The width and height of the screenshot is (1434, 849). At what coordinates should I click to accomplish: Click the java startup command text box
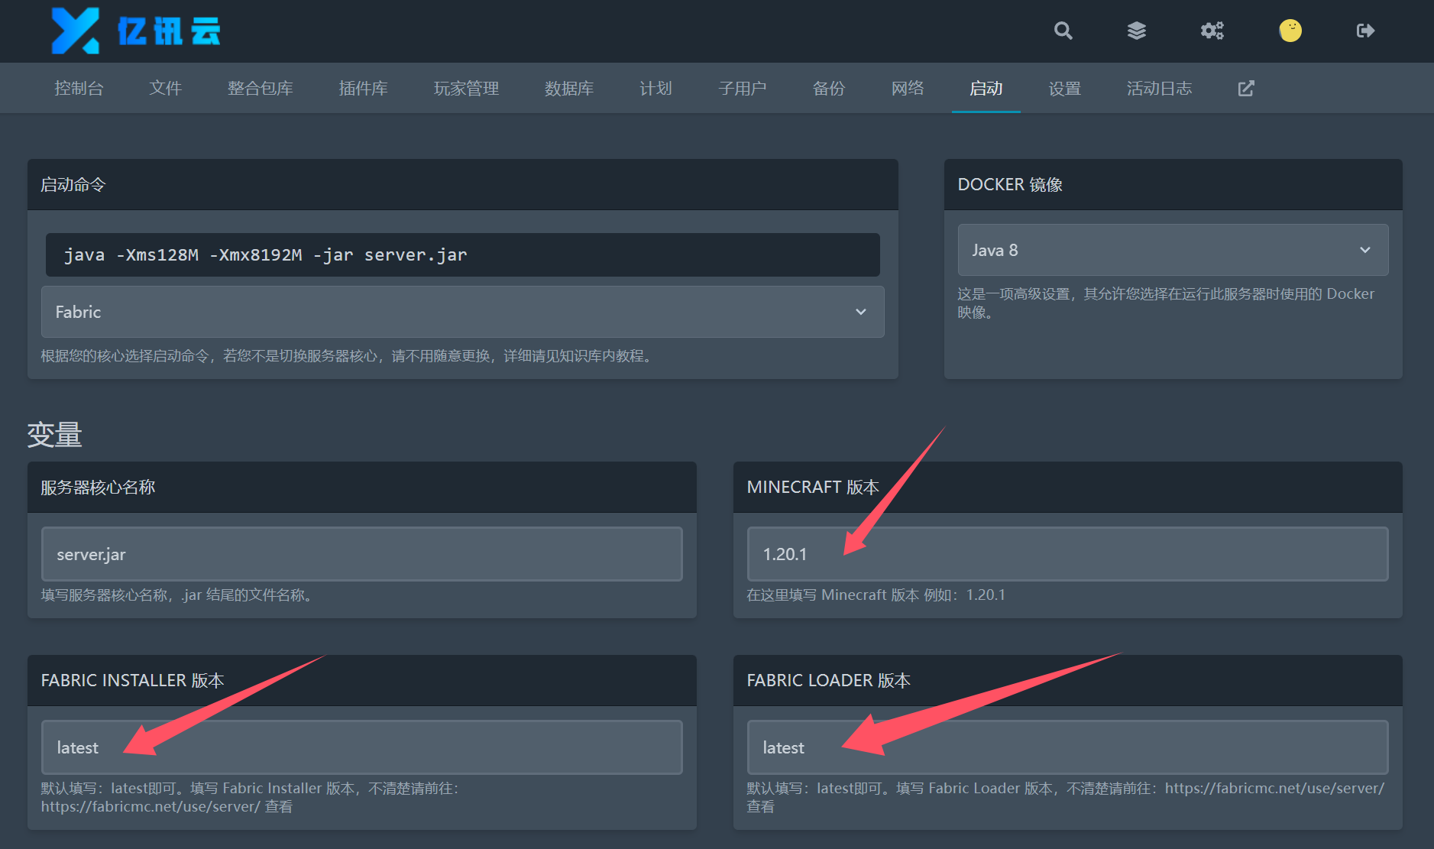pyautogui.click(x=462, y=255)
